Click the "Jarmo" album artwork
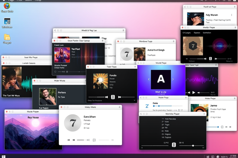The width and height of the screenshot is (238, 158). pos(199,113)
